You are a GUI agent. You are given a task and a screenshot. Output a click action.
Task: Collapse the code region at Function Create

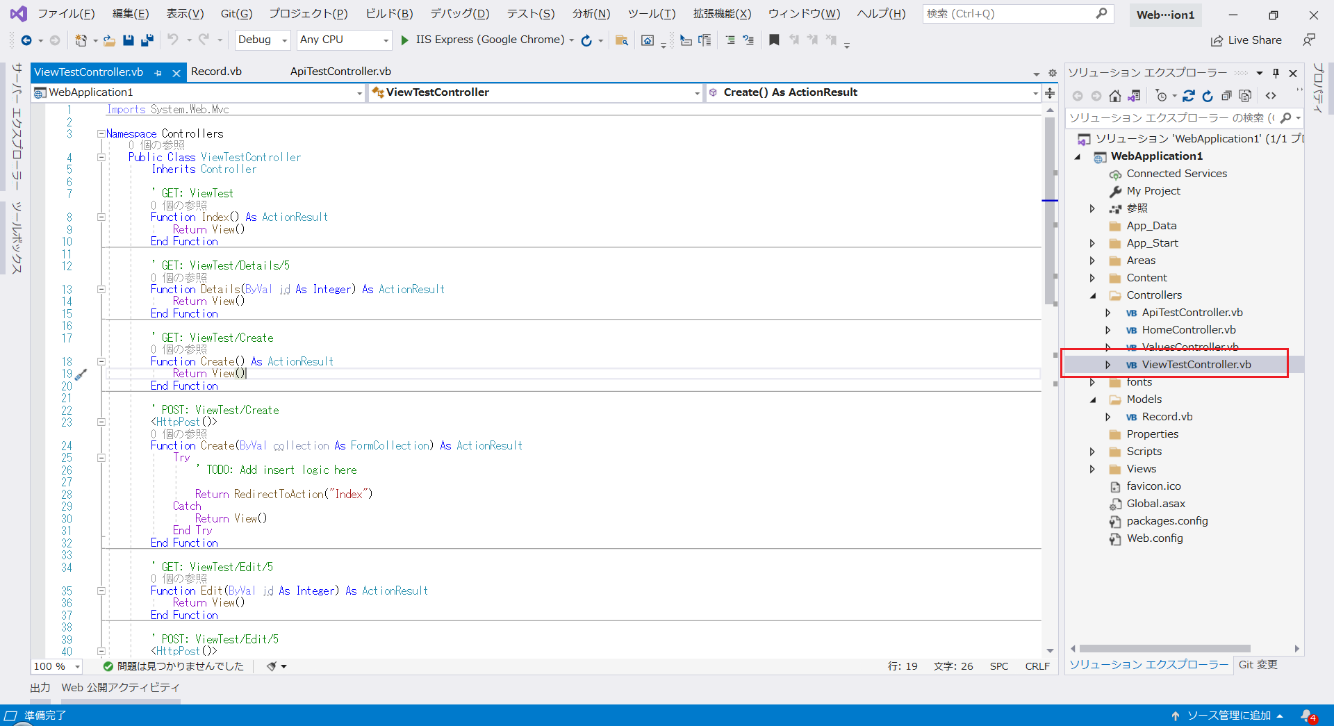(x=101, y=361)
